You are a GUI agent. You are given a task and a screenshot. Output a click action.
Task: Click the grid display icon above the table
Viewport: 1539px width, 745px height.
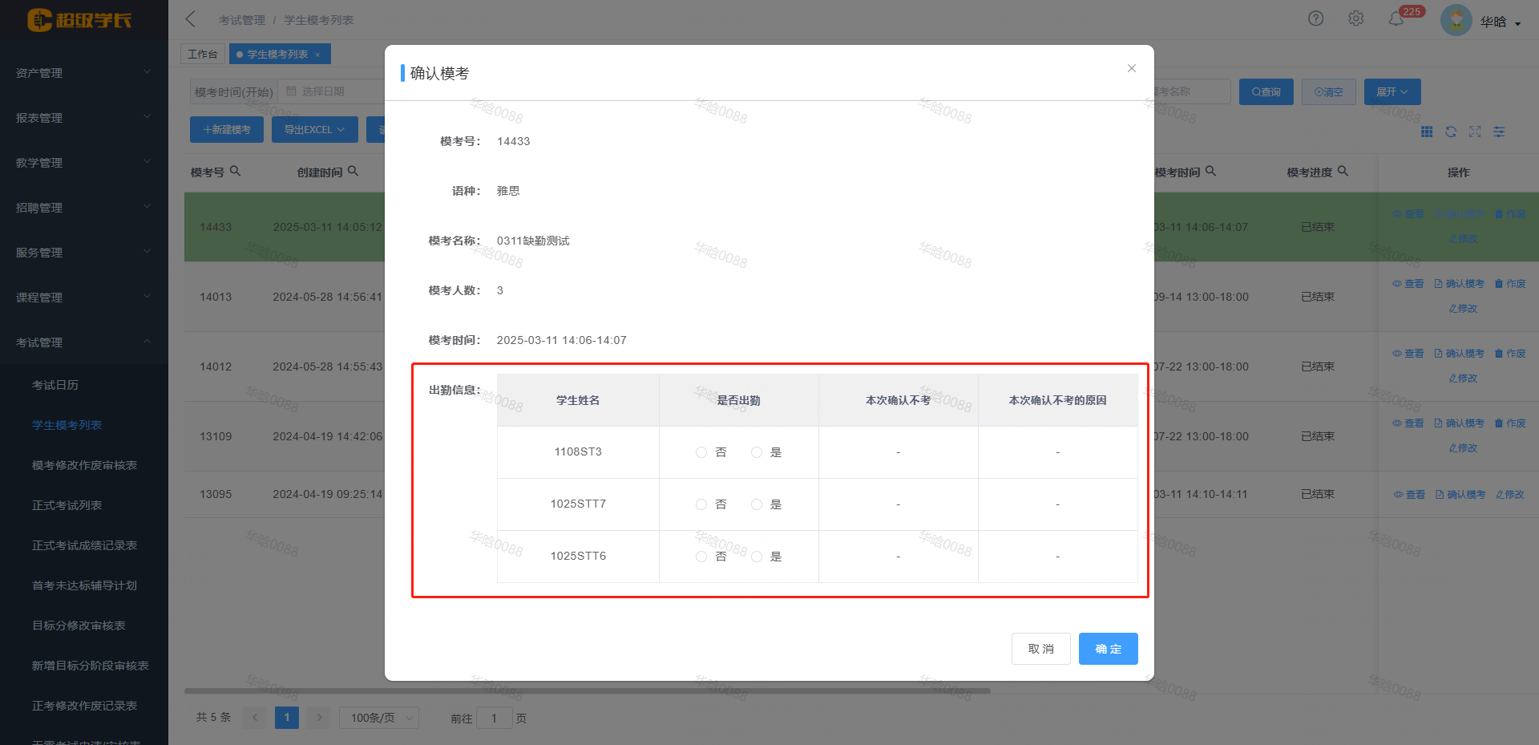1427,132
